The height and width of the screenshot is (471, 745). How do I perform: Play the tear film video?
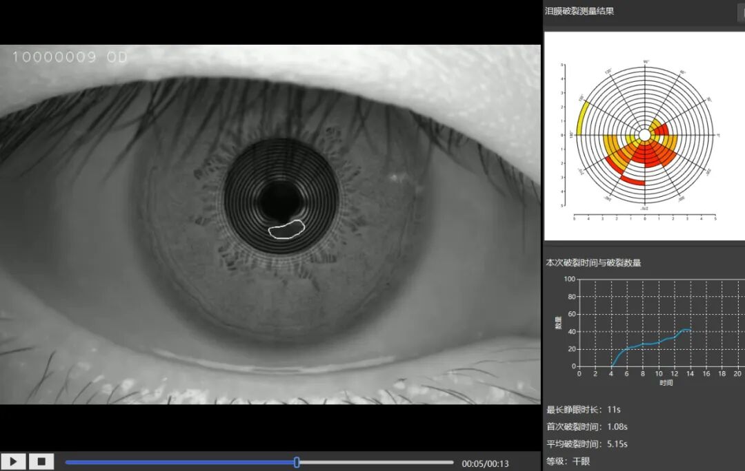(13, 461)
